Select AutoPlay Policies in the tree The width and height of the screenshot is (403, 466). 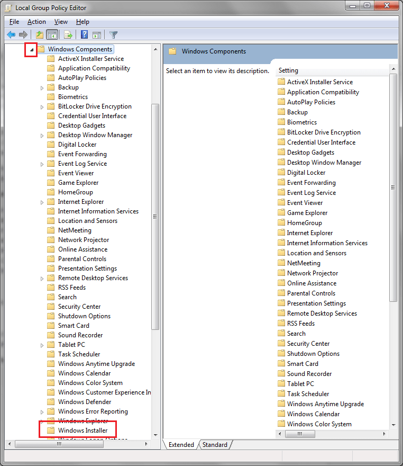pos(82,77)
